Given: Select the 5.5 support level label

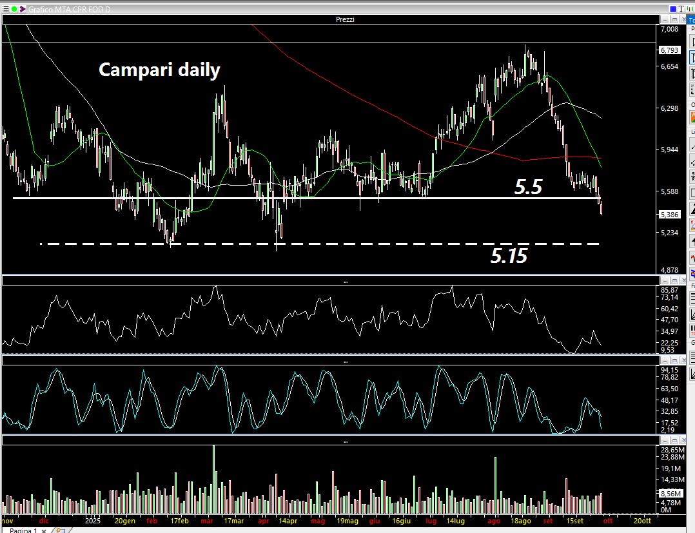Looking at the screenshot, I should tap(528, 187).
